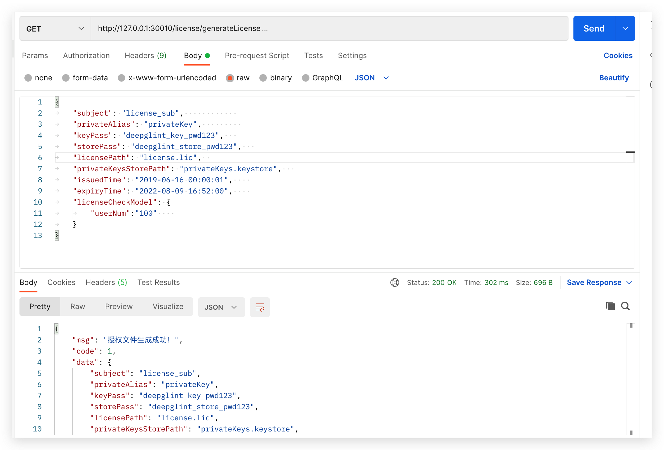
Task: Click the globe network info icon
Action: coord(395,282)
